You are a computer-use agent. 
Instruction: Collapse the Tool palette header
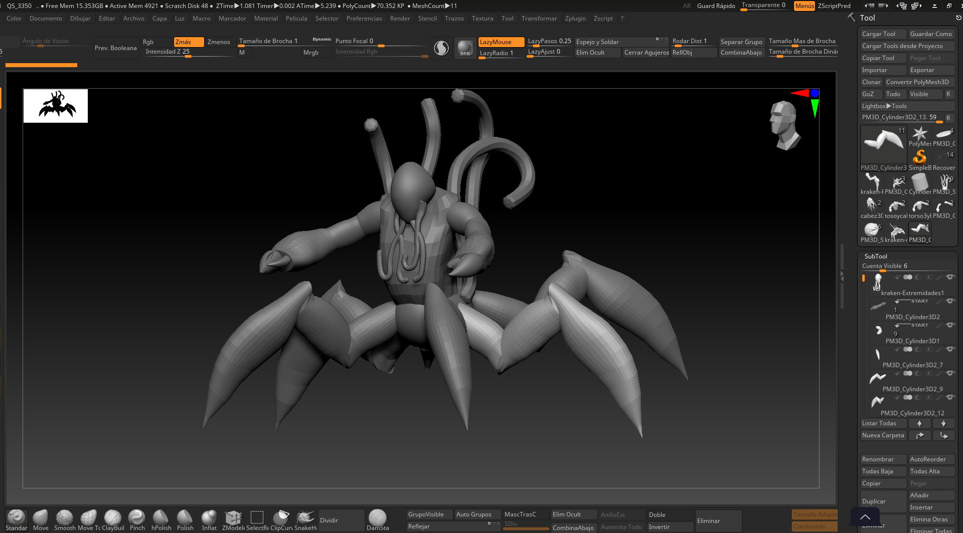click(867, 18)
